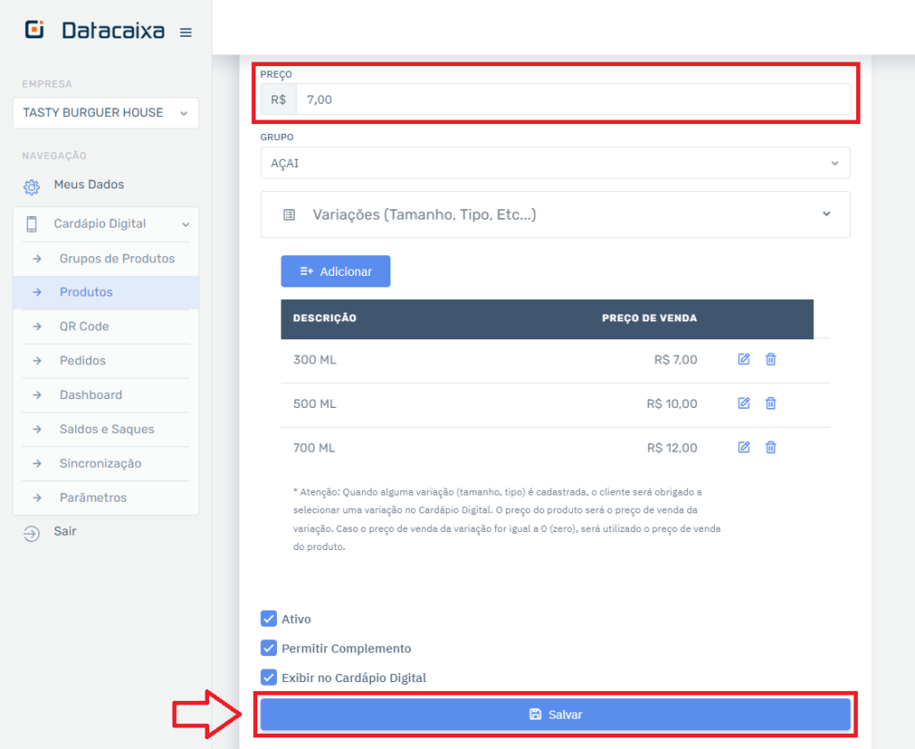Open the TASTY BURGUER HOUSE company dropdown
Screen dimensions: 915x749
[x=105, y=113]
